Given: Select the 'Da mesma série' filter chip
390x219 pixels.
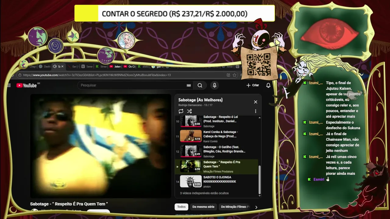Looking at the screenshot, I should tap(203, 207).
